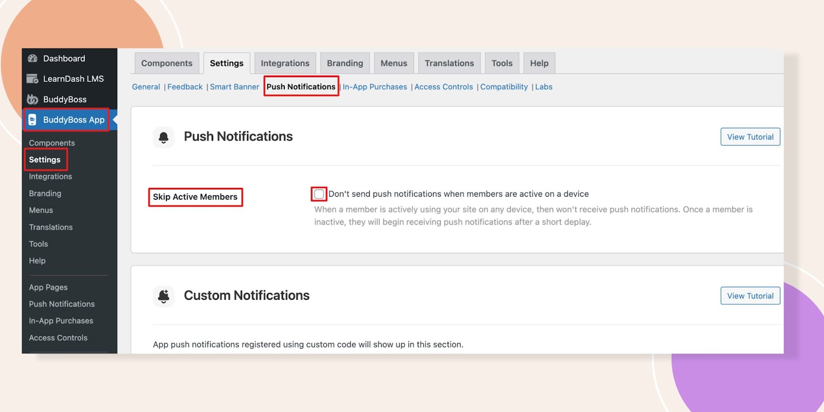This screenshot has height=412, width=824.
Task: Go to the General settings sub-link
Action: point(146,87)
